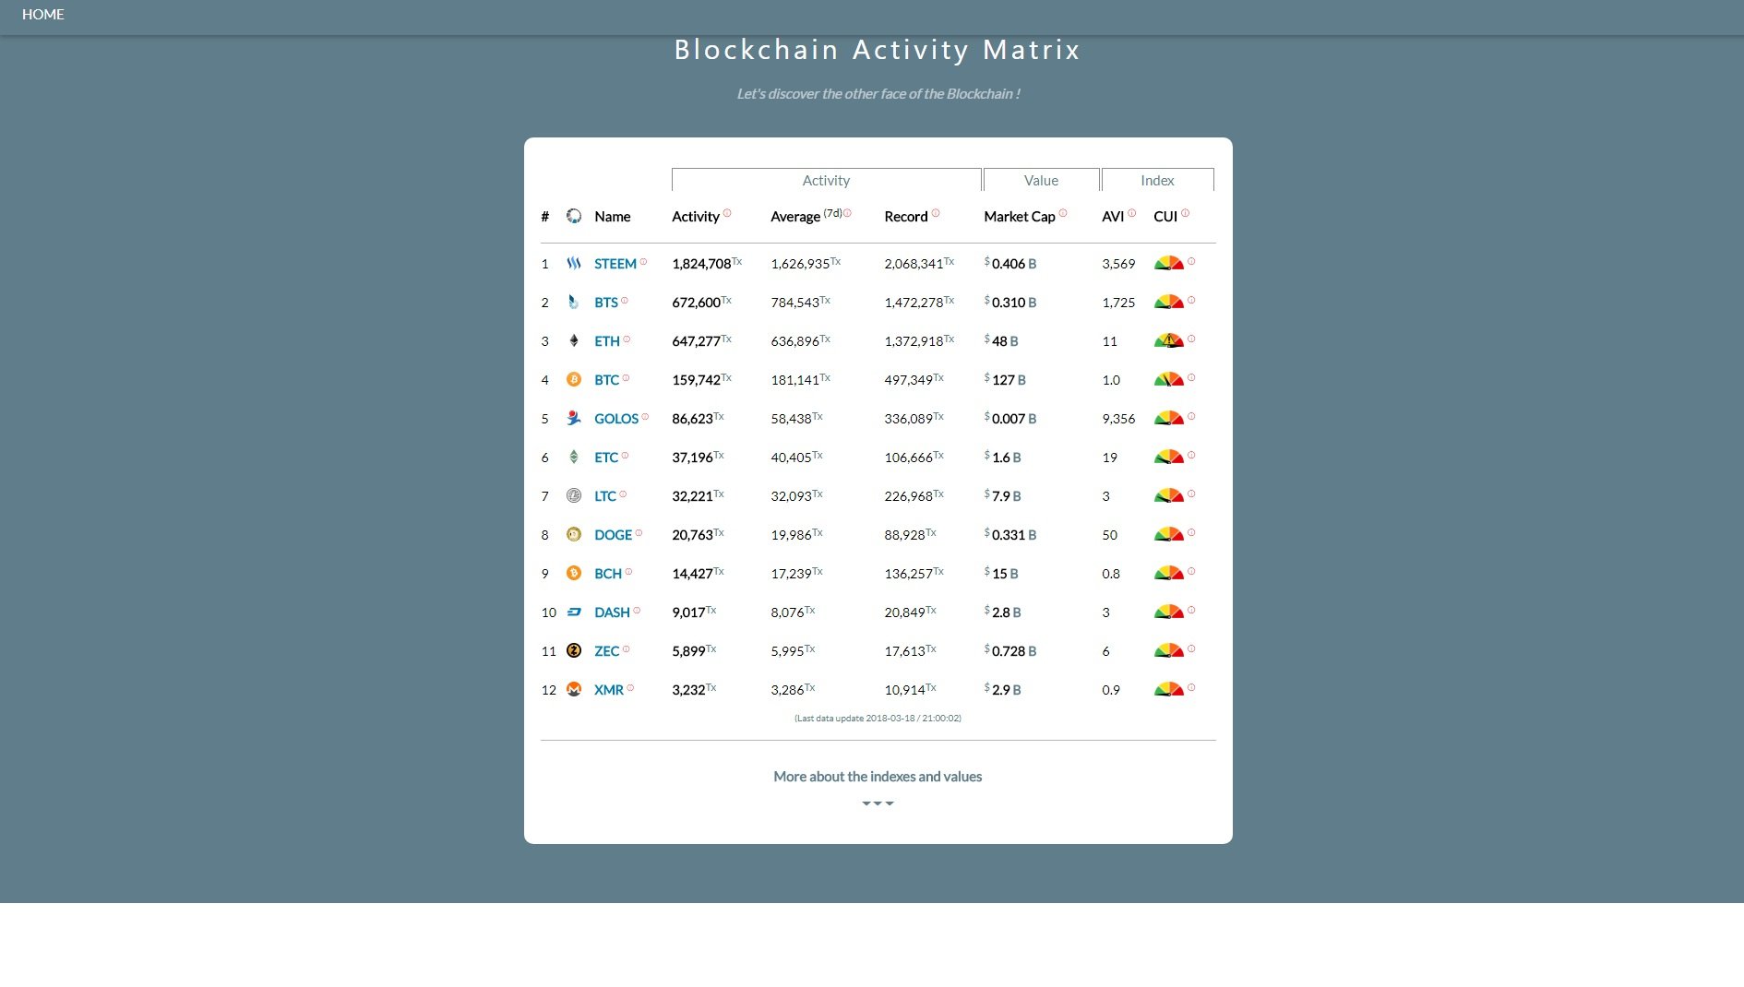Click the CUI gauge icon for GOLOS
Screen dimensions: 1744x987
click(x=1169, y=418)
